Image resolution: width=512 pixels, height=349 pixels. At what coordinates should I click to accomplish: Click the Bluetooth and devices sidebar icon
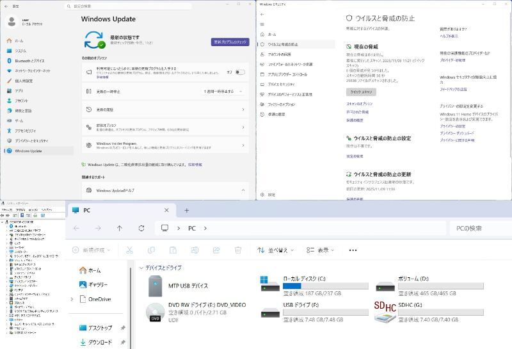pos(9,61)
